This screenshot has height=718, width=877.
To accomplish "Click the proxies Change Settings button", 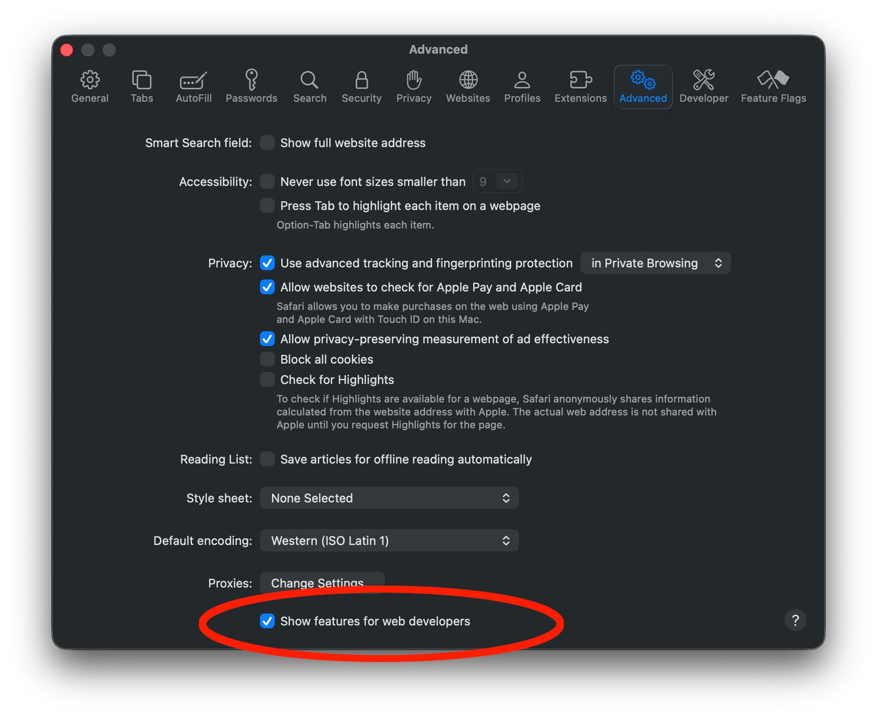I will (x=322, y=583).
